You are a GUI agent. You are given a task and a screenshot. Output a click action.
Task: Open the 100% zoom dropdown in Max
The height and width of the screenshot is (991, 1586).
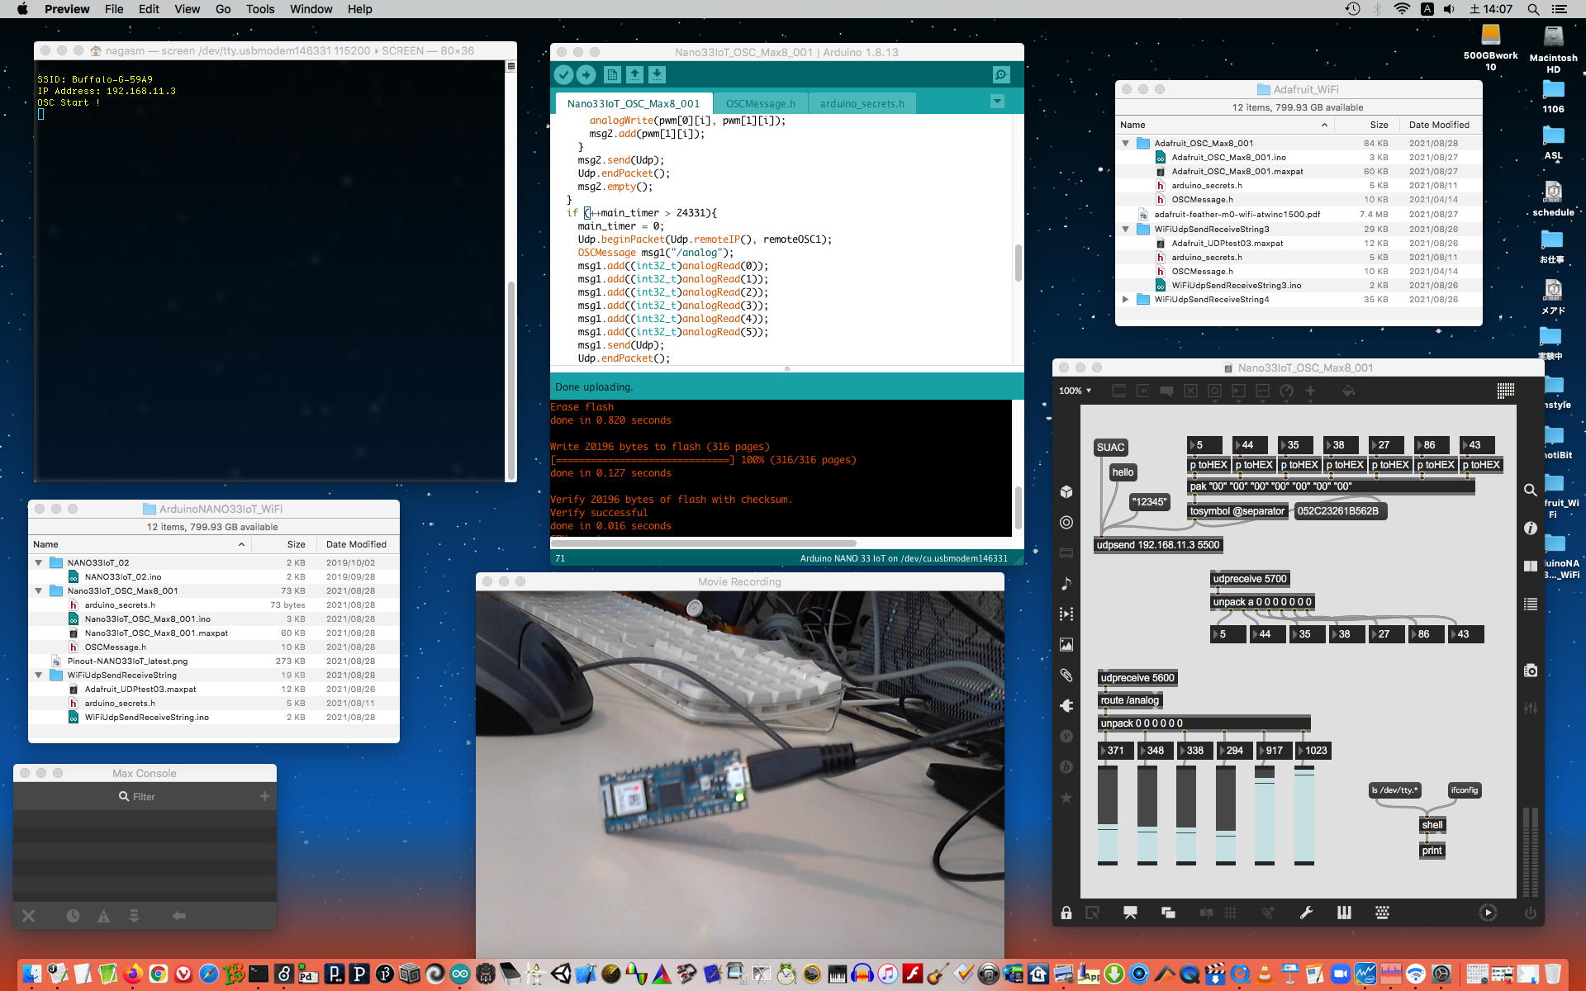point(1075,391)
